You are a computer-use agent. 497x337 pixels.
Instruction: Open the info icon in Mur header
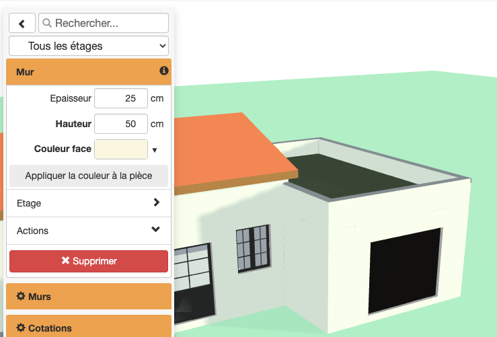[x=163, y=71]
